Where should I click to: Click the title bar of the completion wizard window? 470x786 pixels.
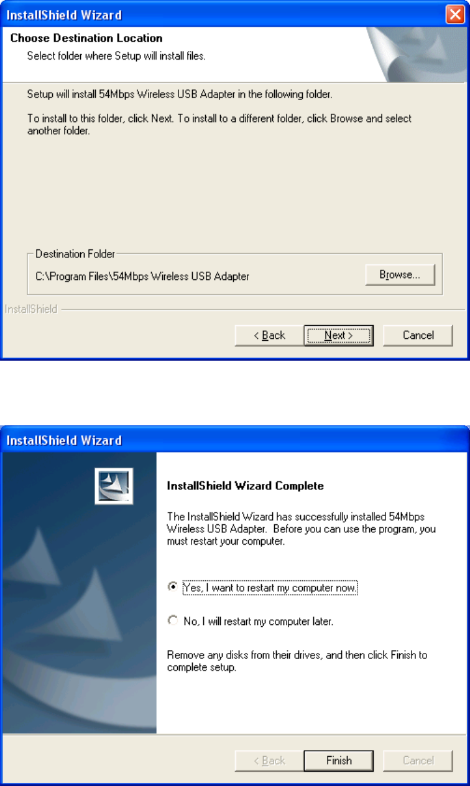(x=235, y=440)
